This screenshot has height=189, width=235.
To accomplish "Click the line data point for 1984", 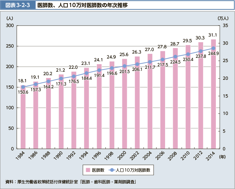I will coord(23,87).
